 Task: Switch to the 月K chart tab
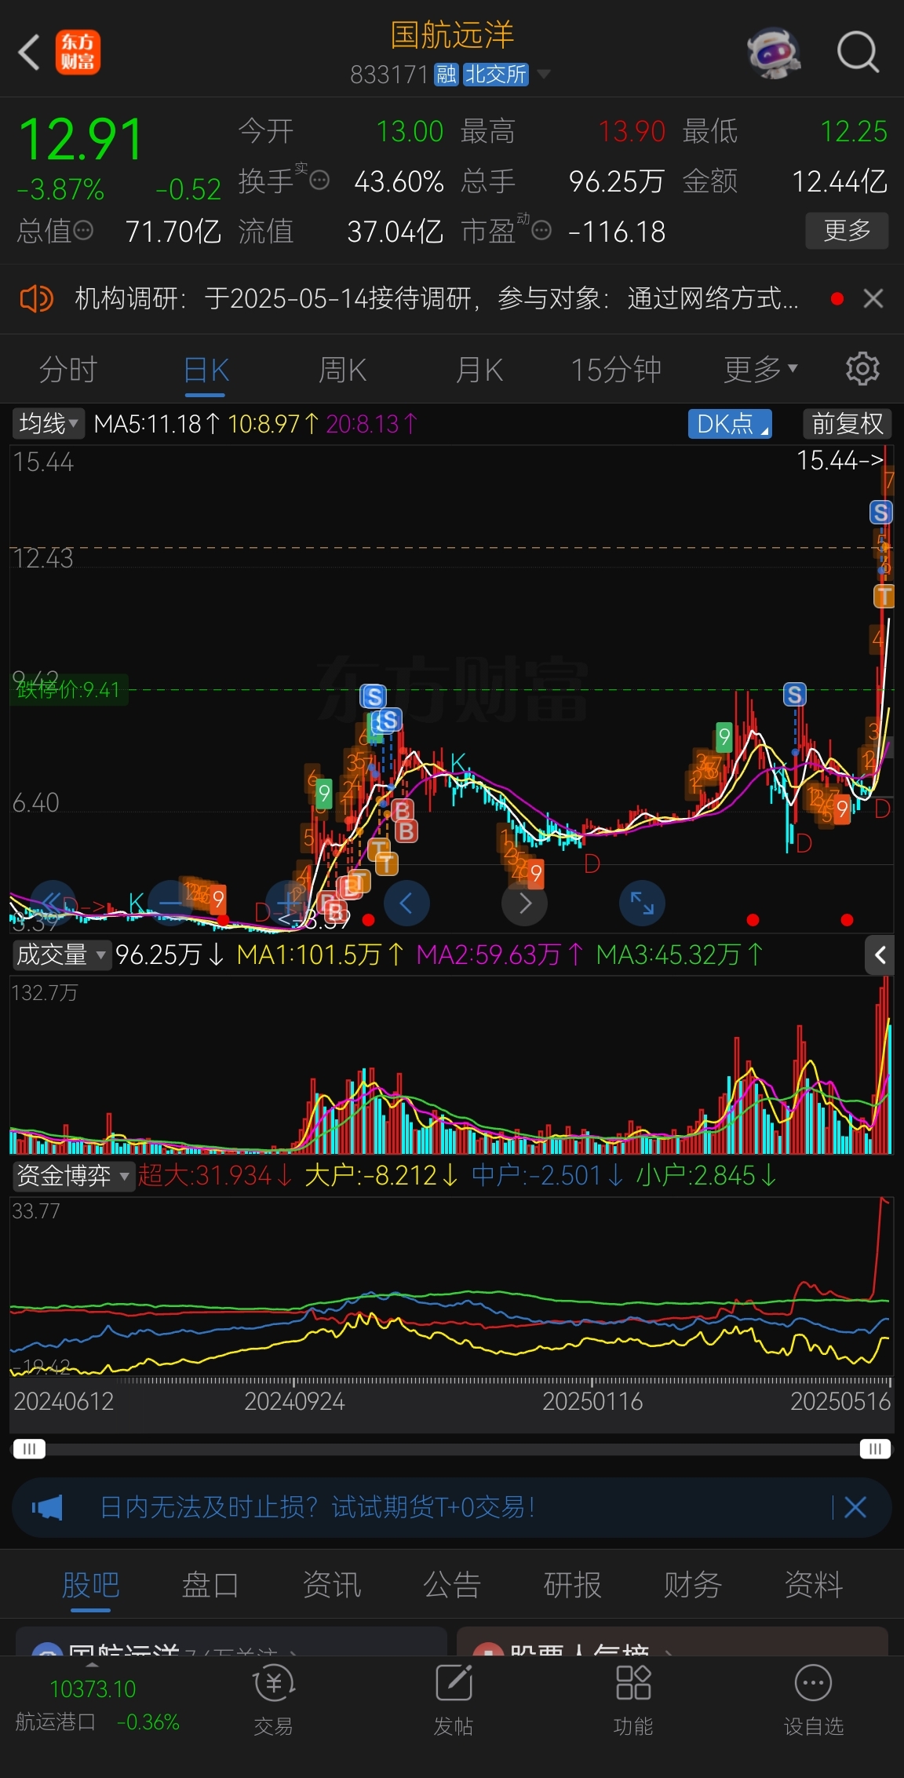point(479,369)
